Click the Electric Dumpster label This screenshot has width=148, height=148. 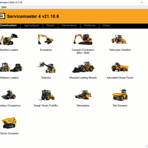pos(9,134)
